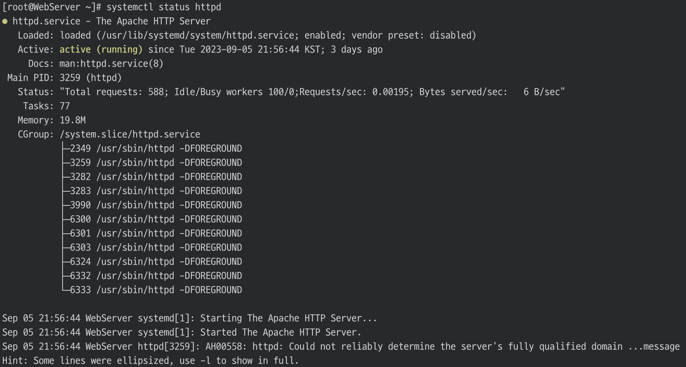Image resolution: width=686 pixels, height=367 pixels.
Task: Click the yellow status dot before httpd.service
Action: 5,22
